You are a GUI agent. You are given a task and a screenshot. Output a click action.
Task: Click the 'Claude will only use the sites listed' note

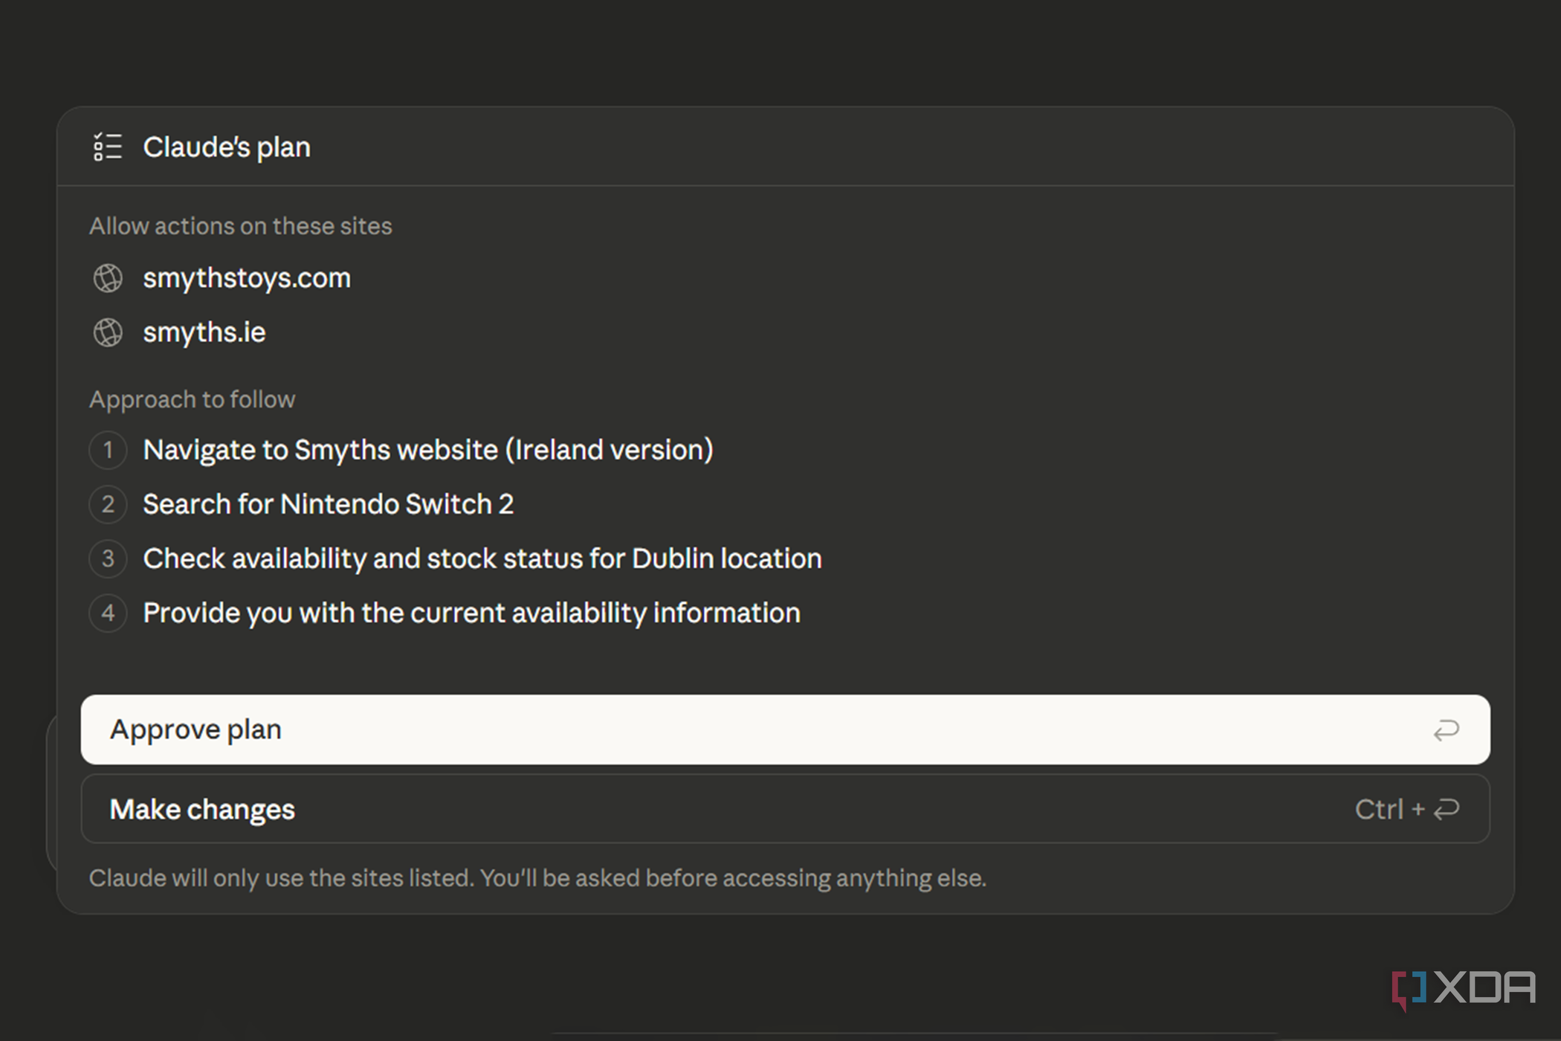pos(537,878)
